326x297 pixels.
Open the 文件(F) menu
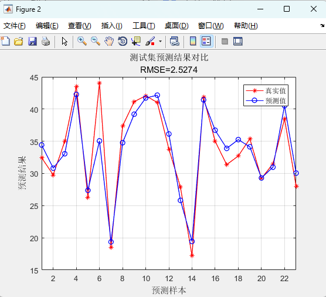click(x=14, y=26)
